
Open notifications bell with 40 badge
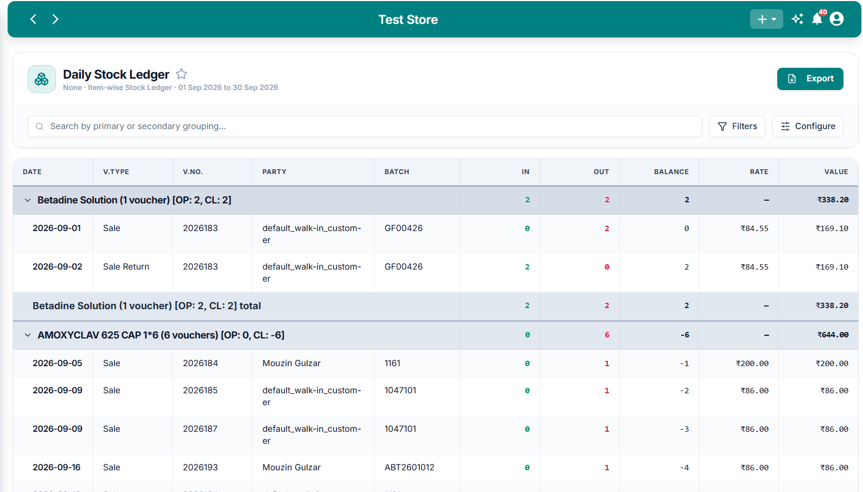point(817,19)
